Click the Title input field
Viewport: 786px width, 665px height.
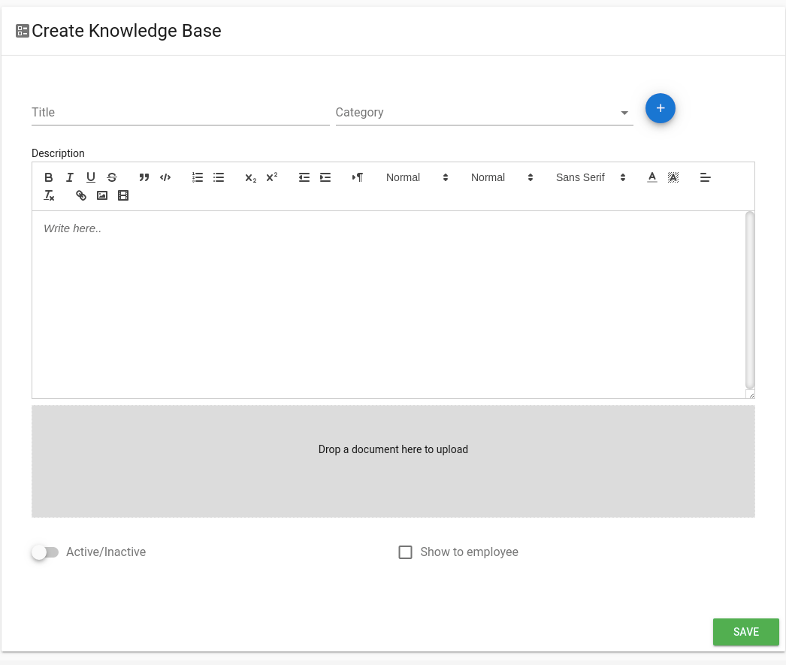coord(180,113)
